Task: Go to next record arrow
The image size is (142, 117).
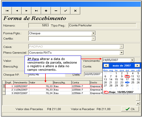Action: [x=26, y=11]
